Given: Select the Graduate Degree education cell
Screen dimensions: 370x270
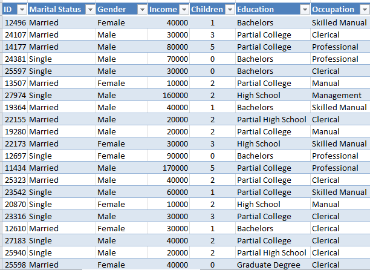Looking at the screenshot, I should click(266, 265).
